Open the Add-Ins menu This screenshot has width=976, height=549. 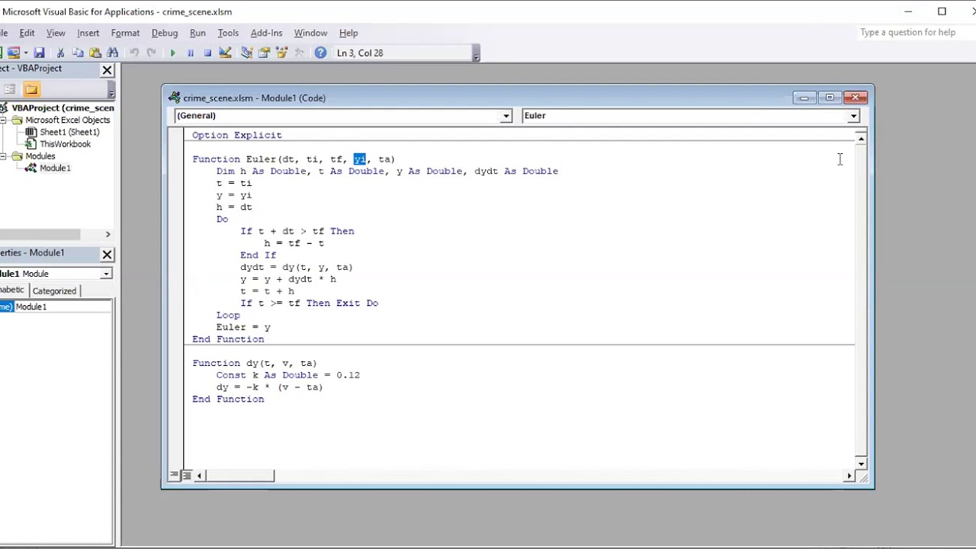coord(266,33)
